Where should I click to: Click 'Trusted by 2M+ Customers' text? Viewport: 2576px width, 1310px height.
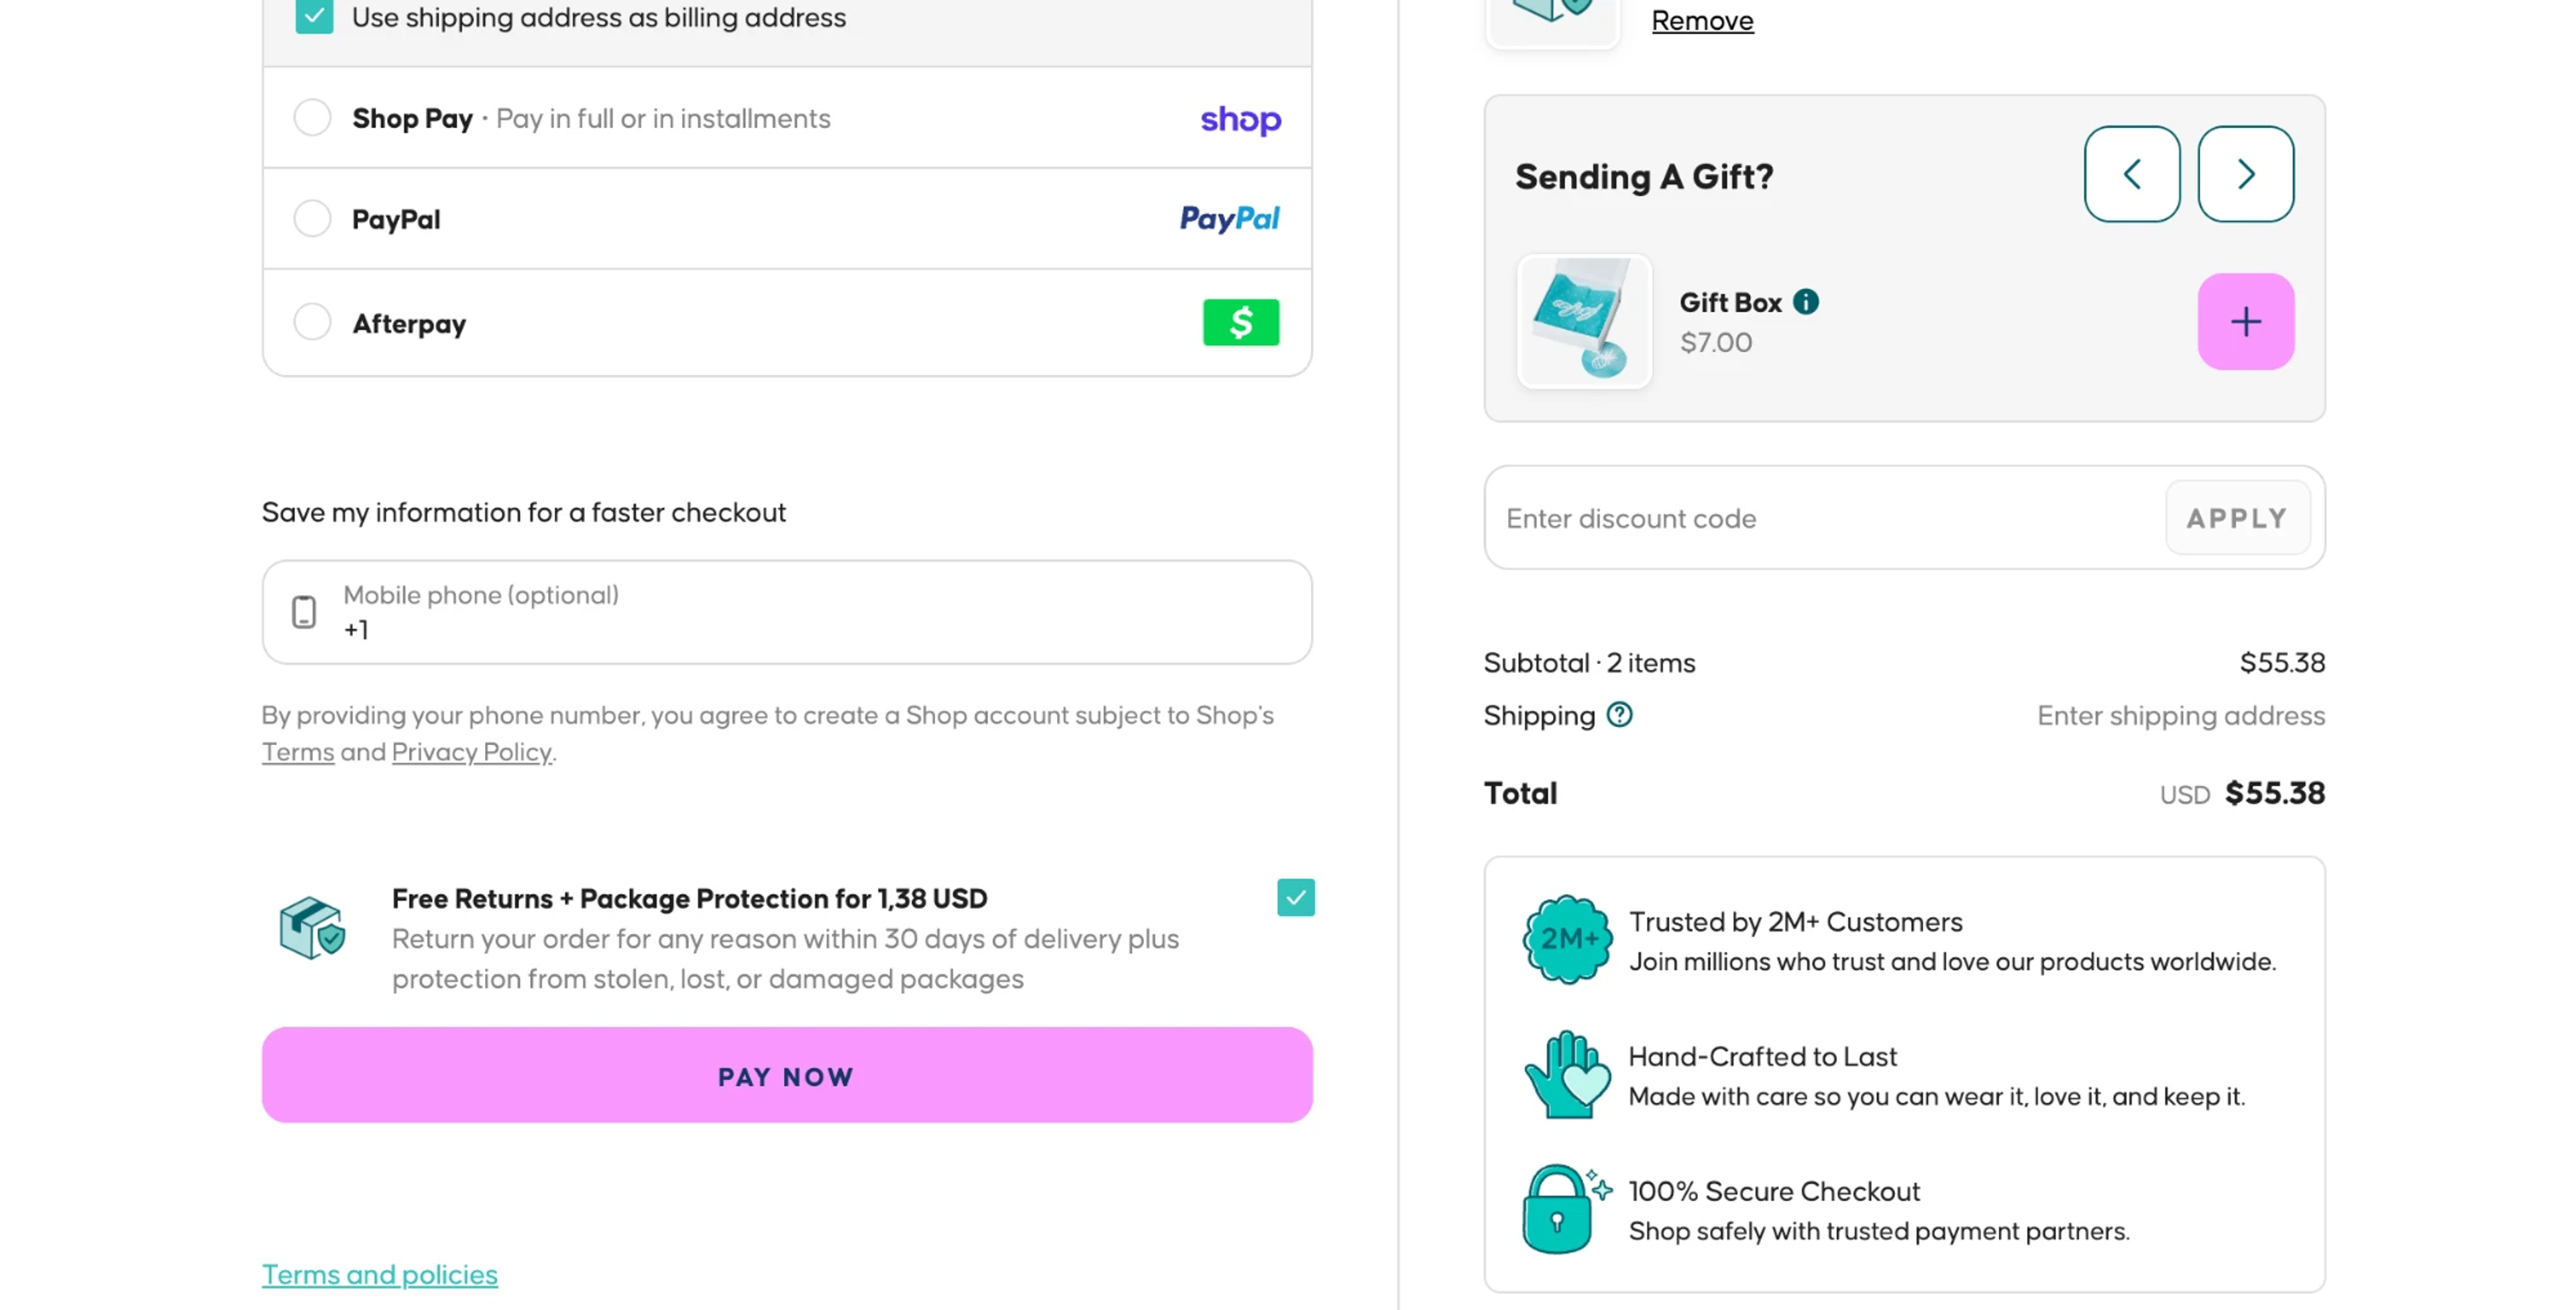tap(1795, 922)
